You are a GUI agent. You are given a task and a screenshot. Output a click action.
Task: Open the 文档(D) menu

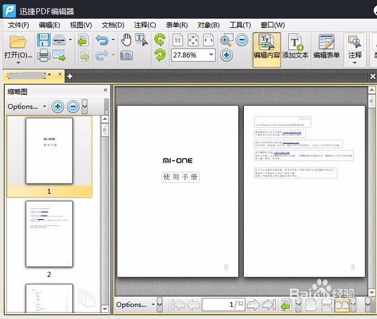pyautogui.click(x=112, y=25)
